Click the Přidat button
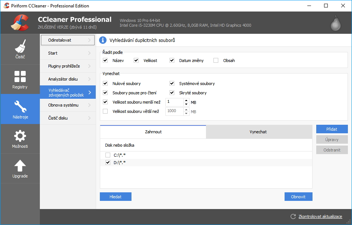 (332, 129)
